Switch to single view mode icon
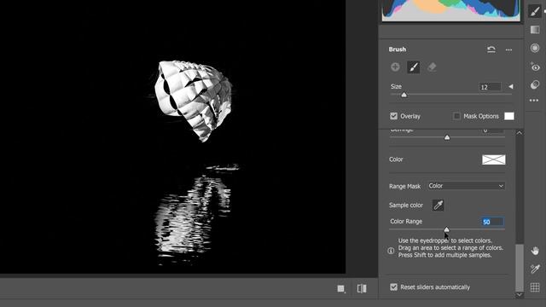The height and width of the screenshot is (307, 546). coord(341,288)
